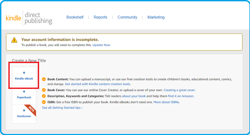
Task: Click the yellow warning triangle icon
Action: point(14,40)
